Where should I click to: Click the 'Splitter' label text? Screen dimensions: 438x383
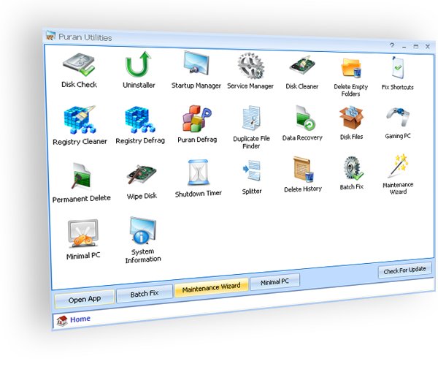[x=252, y=191]
